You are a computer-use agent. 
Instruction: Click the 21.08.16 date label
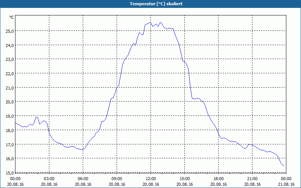[x=286, y=184]
